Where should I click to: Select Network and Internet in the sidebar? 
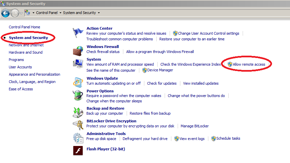[26, 45]
